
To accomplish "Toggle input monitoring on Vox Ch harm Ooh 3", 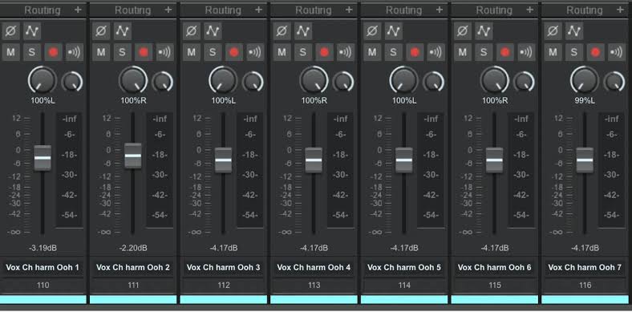I will pyautogui.click(x=255, y=52).
